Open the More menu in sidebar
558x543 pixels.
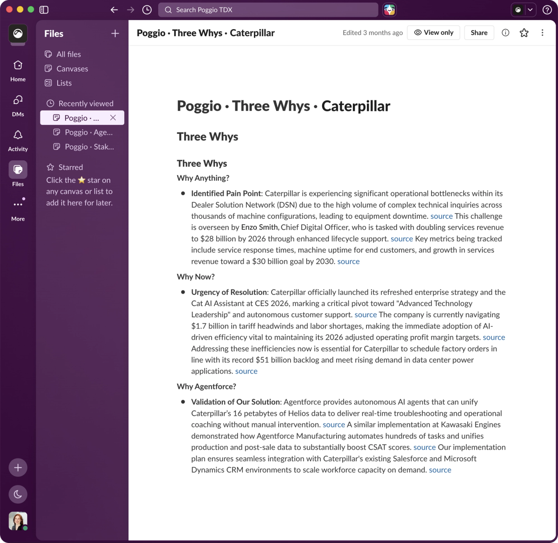point(18,210)
